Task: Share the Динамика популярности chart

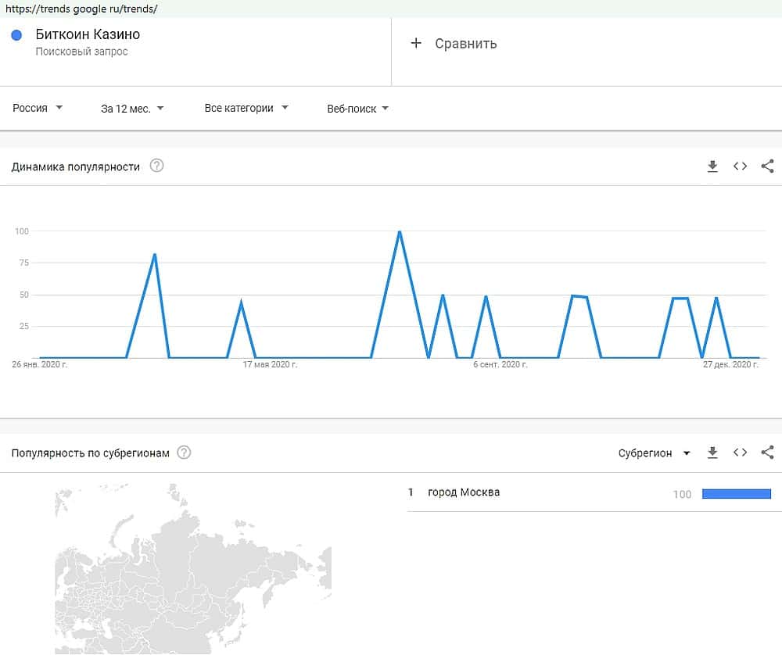Action: tap(767, 166)
